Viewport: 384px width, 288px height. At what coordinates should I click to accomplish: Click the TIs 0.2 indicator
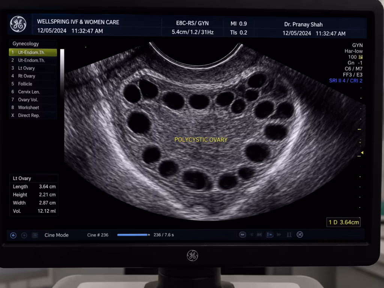tap(238, 33)
